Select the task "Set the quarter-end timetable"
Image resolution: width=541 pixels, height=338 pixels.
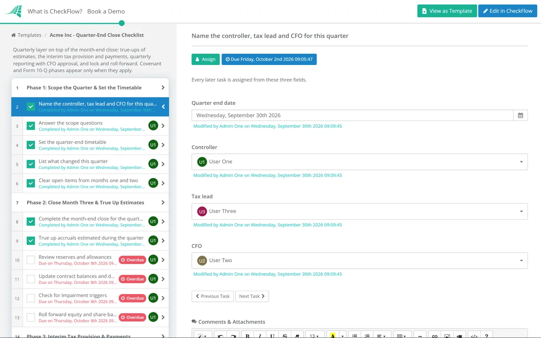90,145
